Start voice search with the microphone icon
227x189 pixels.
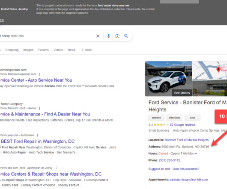pos(109,36)
